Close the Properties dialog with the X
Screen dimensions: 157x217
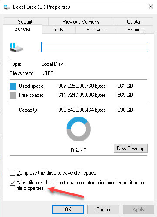[151, 7]
